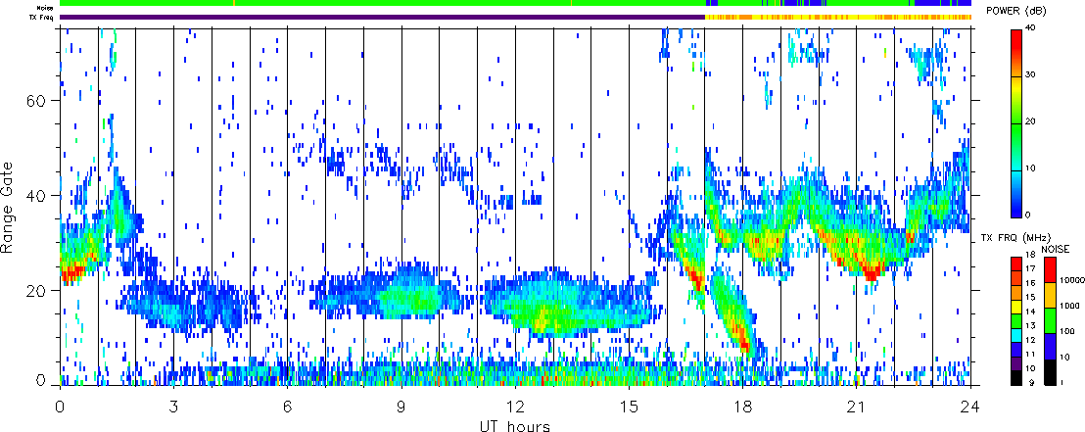Click the 20 label on the power colorbar

[x=1032, y=121]
